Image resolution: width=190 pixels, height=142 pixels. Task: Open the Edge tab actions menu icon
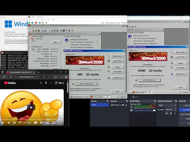click(x=3, y=72)
